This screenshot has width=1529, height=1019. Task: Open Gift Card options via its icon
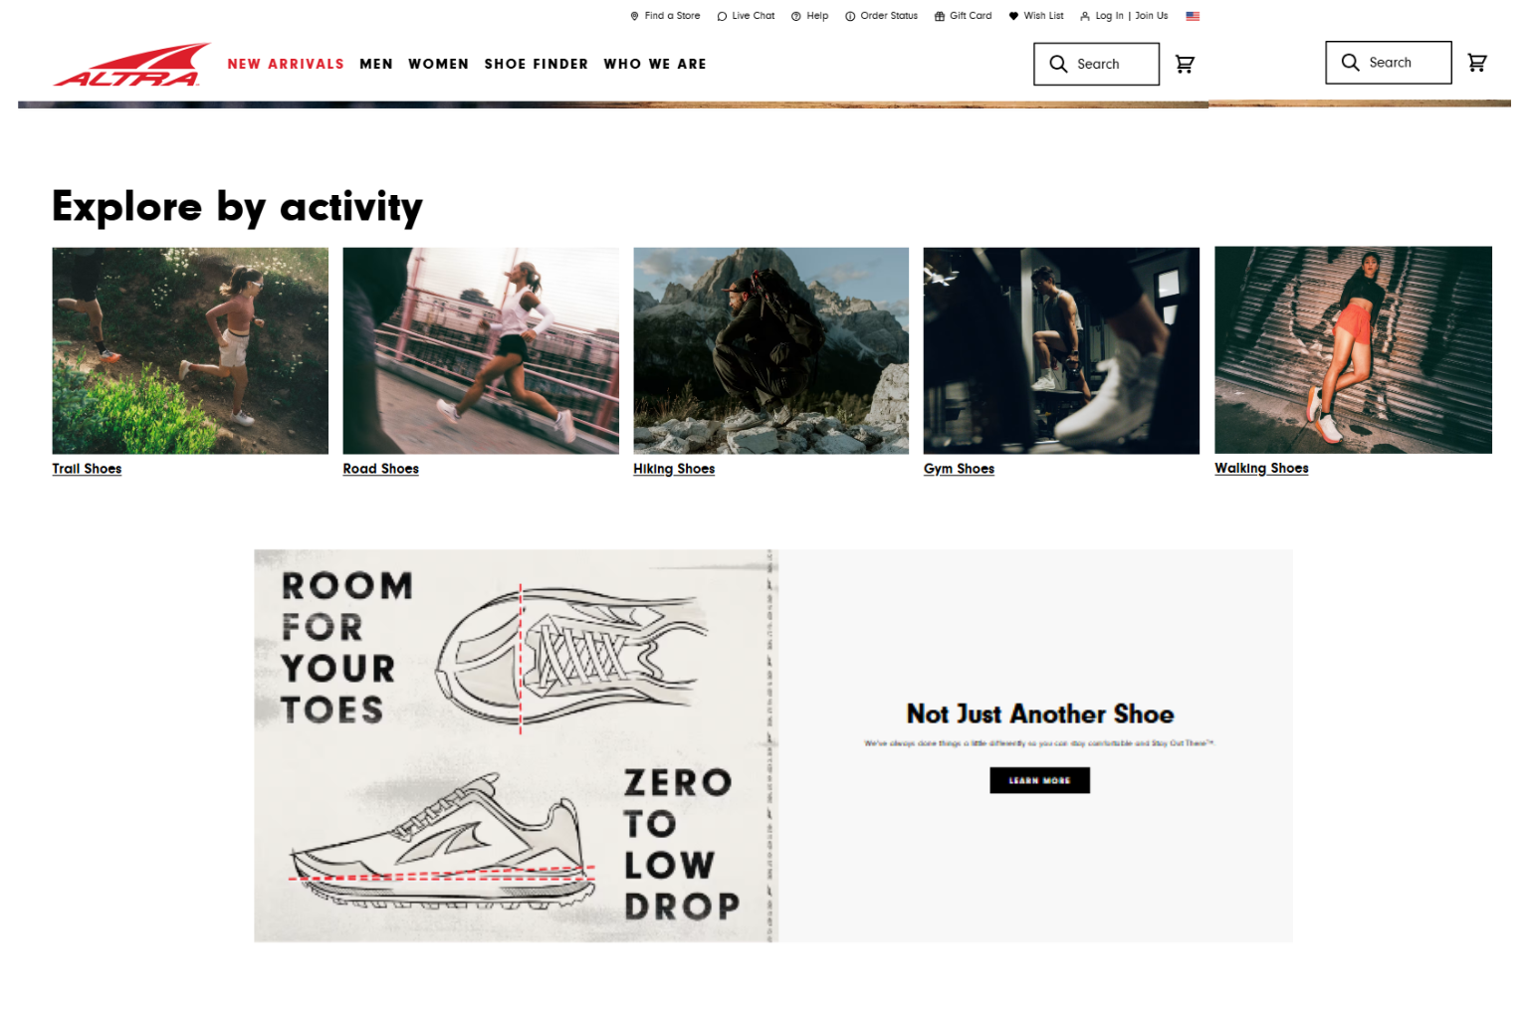click(938, 15)
